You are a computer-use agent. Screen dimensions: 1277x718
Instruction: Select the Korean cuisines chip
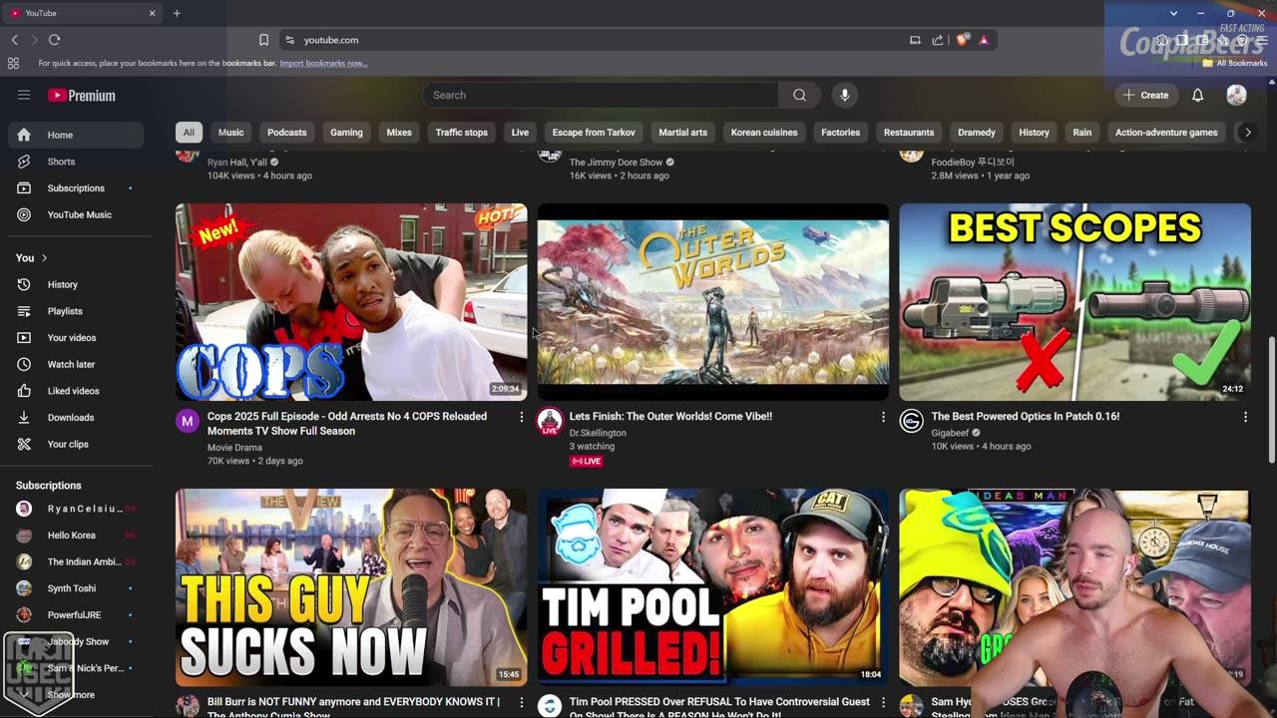(x=764, y=133)
